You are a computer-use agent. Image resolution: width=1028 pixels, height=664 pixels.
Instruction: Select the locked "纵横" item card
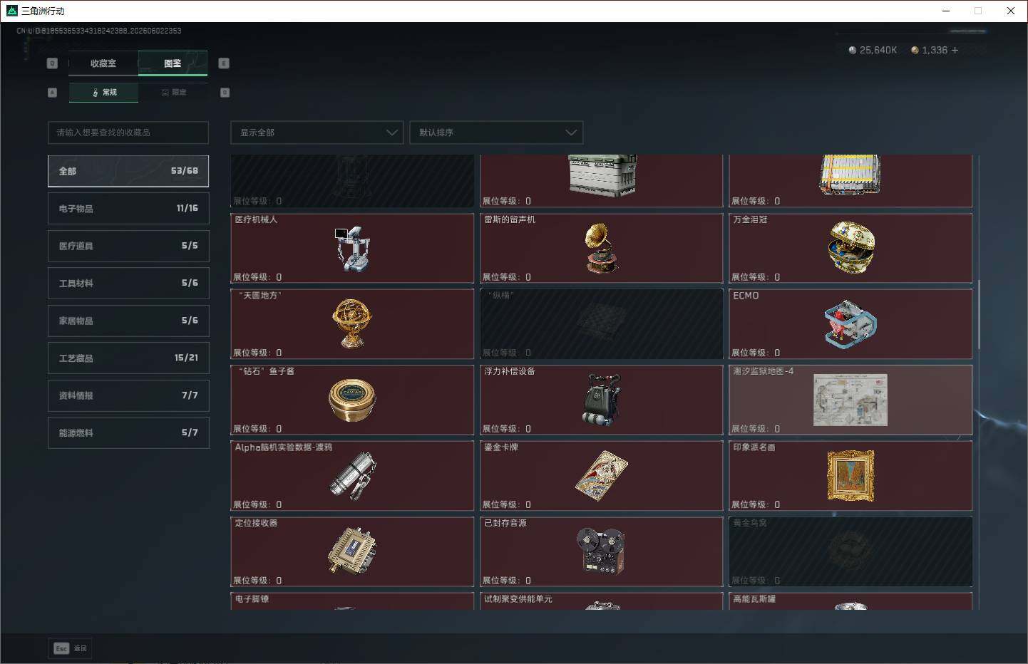(x=602, y=323)
